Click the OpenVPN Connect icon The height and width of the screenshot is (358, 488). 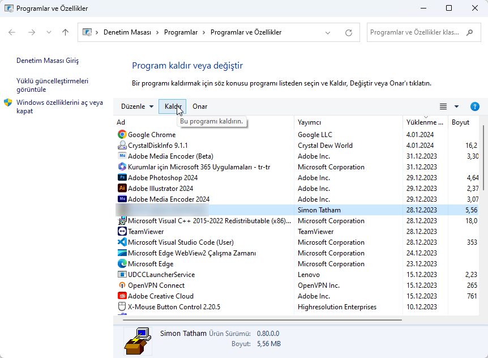pos(121,285)
